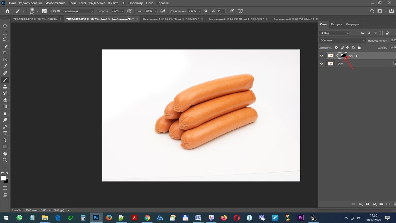Open the Режим blend mode dropdown
Image resolution: width=396 pixels, height=223 pixels.
click(x=78, y=11)
